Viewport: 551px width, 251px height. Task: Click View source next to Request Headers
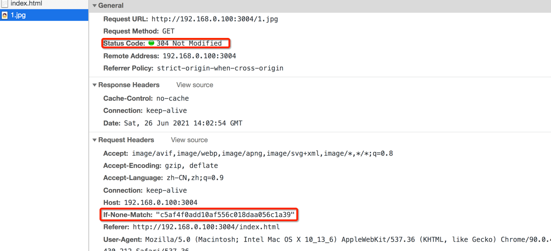189,140
